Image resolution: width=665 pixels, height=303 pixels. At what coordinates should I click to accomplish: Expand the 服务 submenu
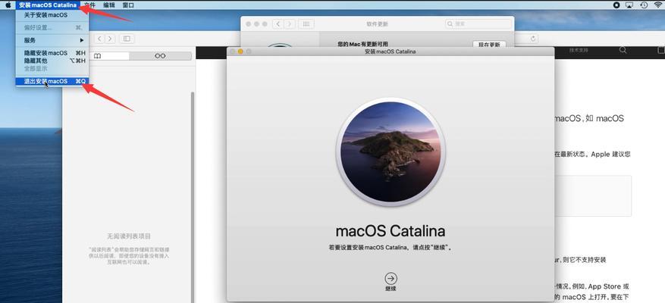[x=52, y=40]
